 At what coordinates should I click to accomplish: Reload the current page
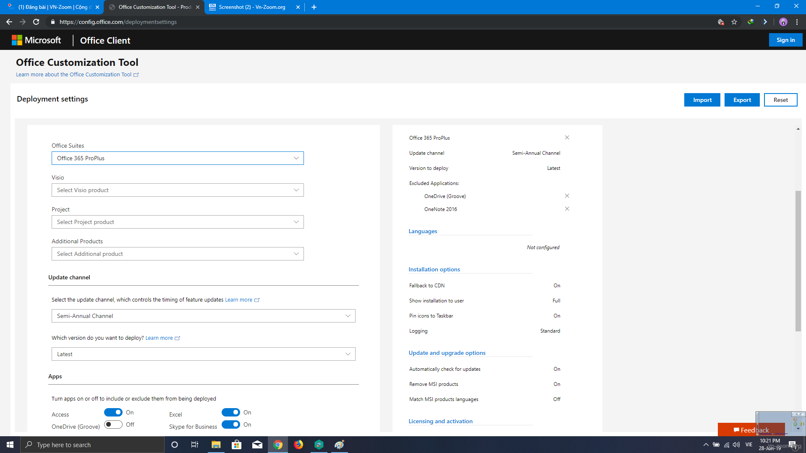pyautogui.click(x=36, y=22)
